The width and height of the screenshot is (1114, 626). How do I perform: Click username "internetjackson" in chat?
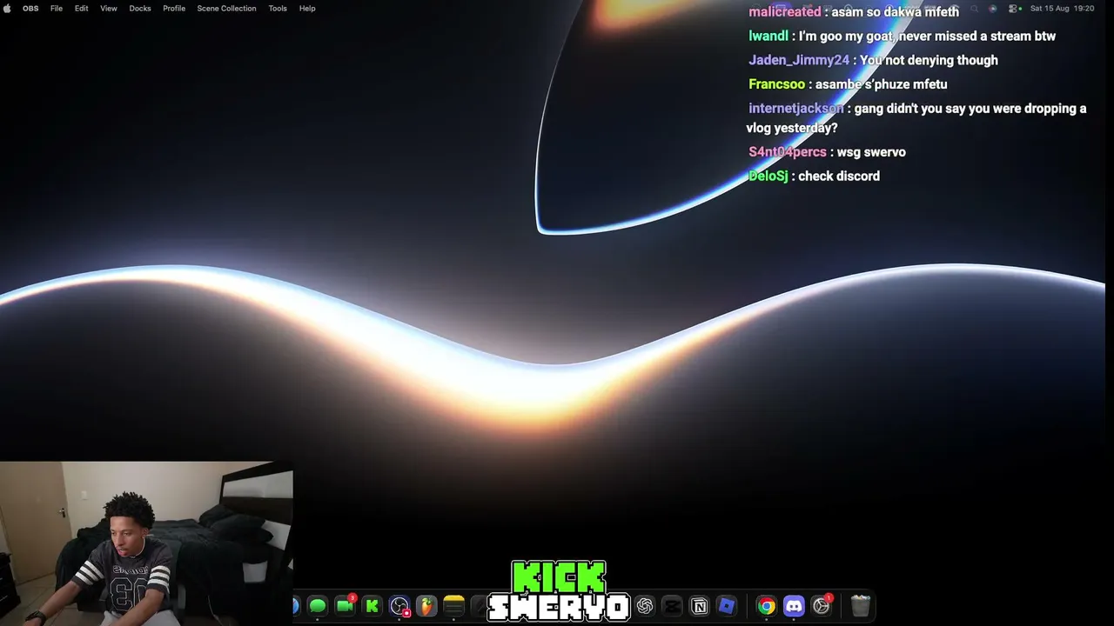pyautogui.click(x=796, y=109)
